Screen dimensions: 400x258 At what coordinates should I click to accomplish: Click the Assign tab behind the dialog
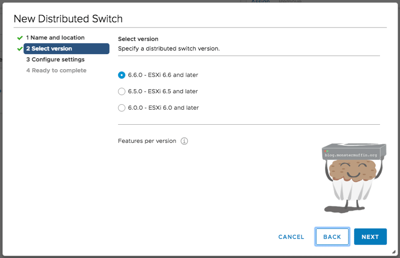tap(260, 2)
